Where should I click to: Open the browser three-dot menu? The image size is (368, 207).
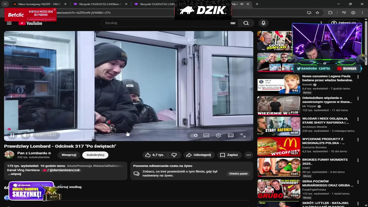362,13
